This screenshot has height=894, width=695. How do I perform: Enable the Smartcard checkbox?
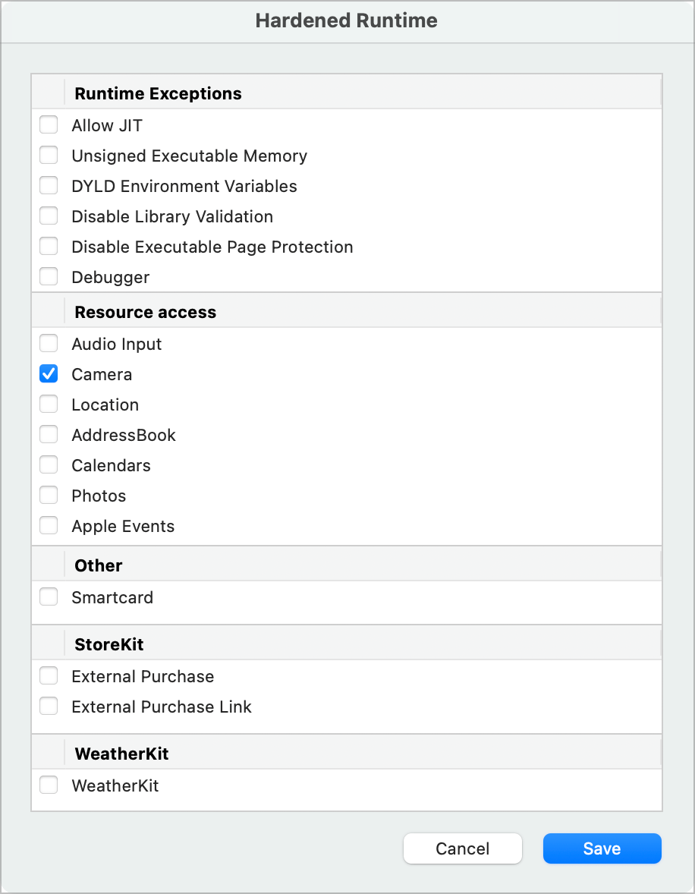tap(49, 597)
